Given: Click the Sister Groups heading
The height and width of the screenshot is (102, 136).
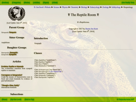Looking at the screenshot, I should pos(17,38).
